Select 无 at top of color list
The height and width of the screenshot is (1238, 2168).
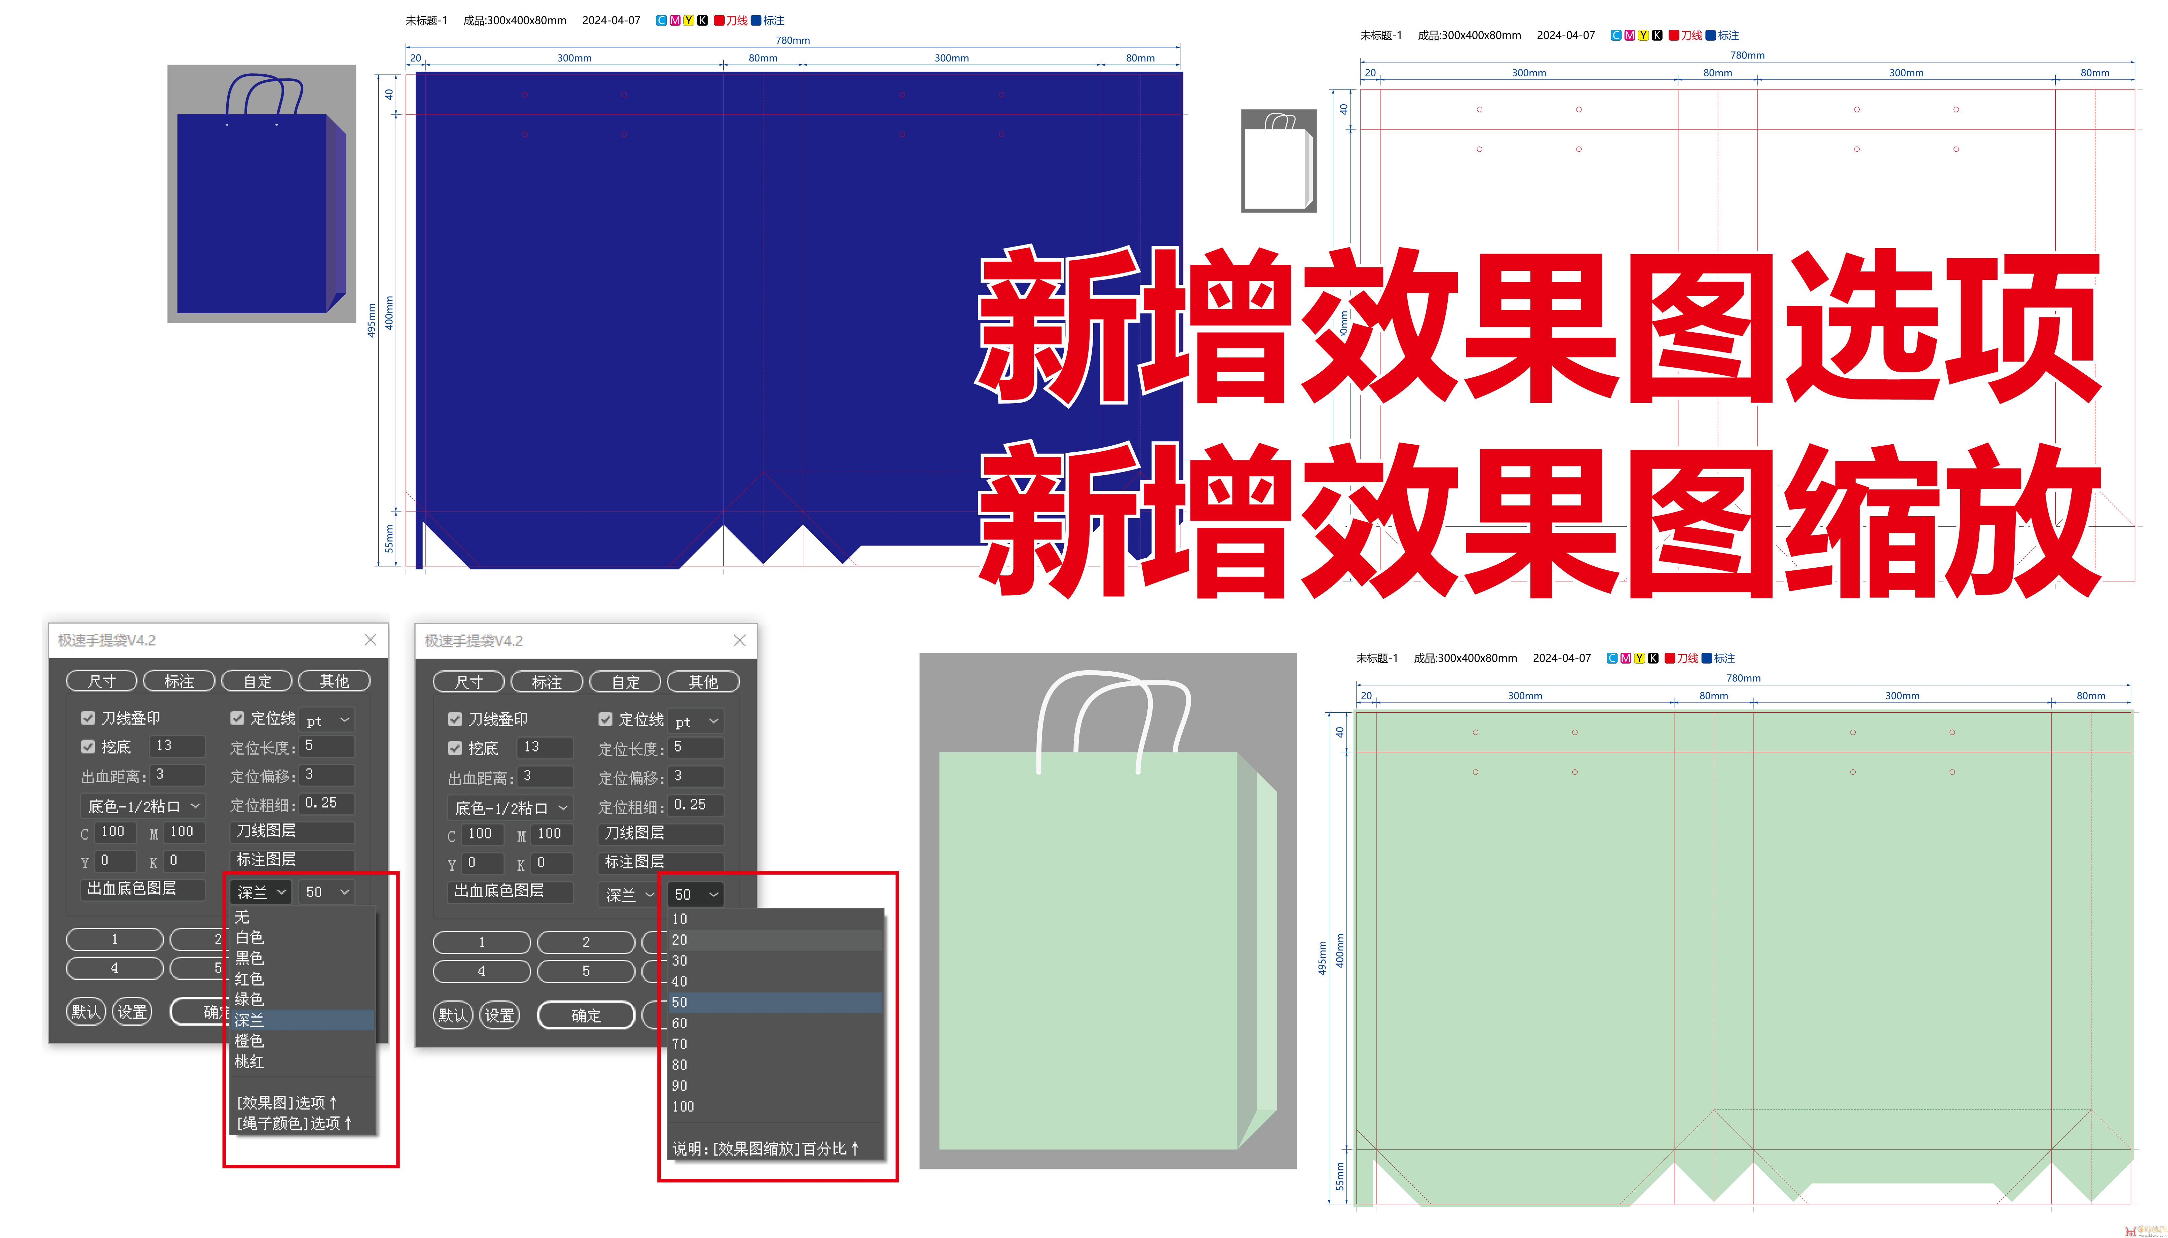[302, 916]
